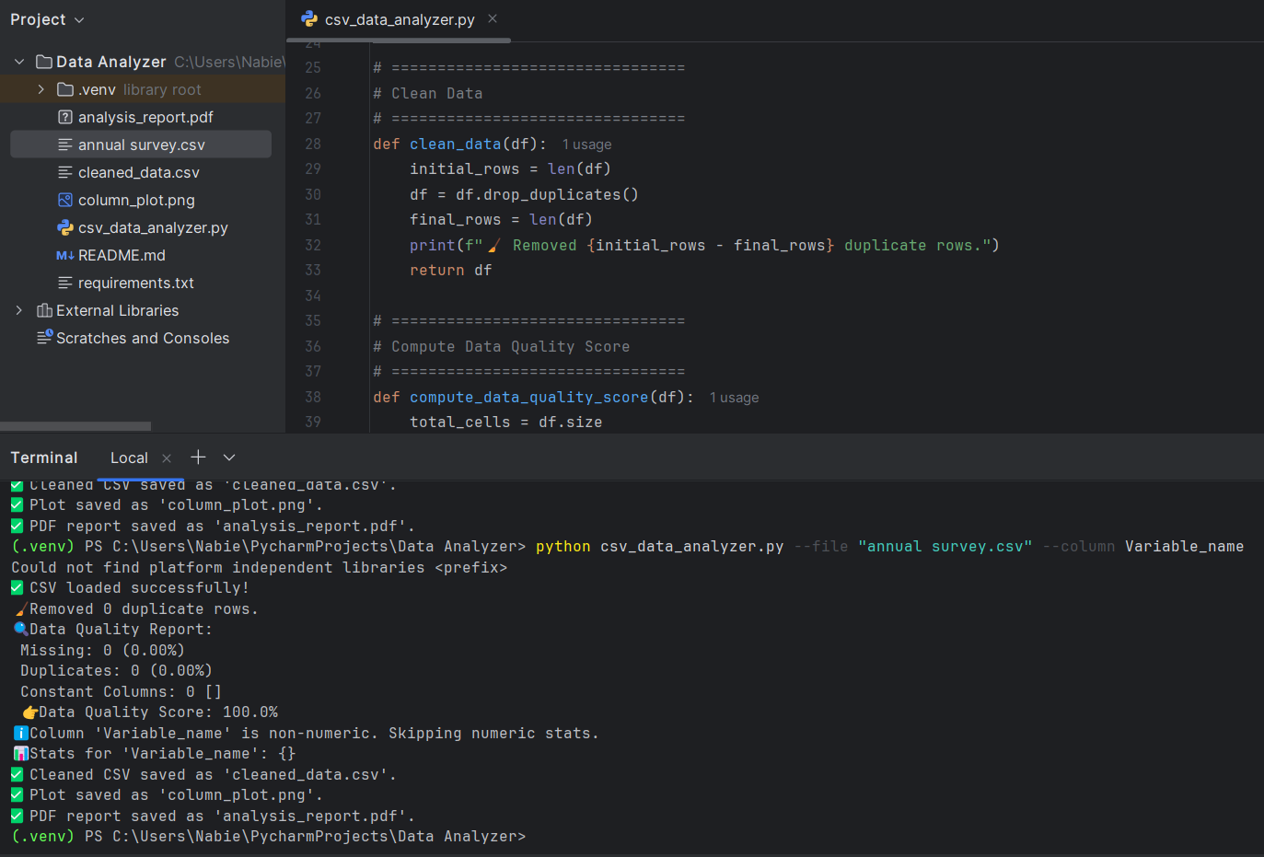Expand the .venv library root folder
This screenshot has width=1264, height=857.
pos(41,89)
